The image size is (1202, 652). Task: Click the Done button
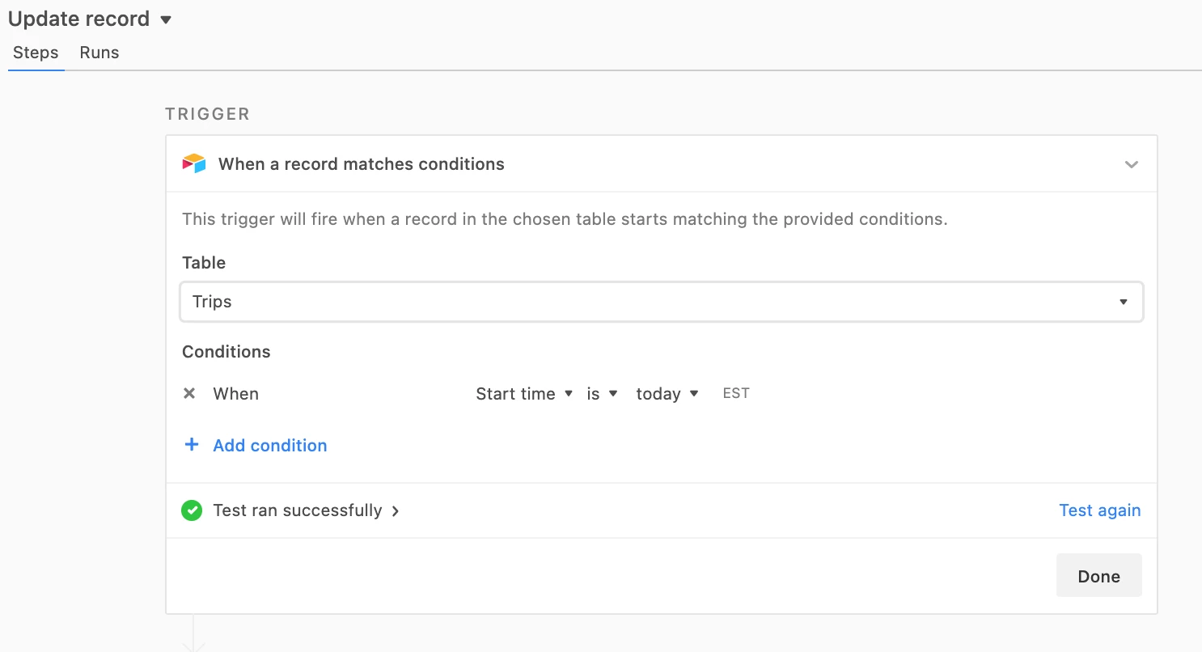[x=1099, y=576]
